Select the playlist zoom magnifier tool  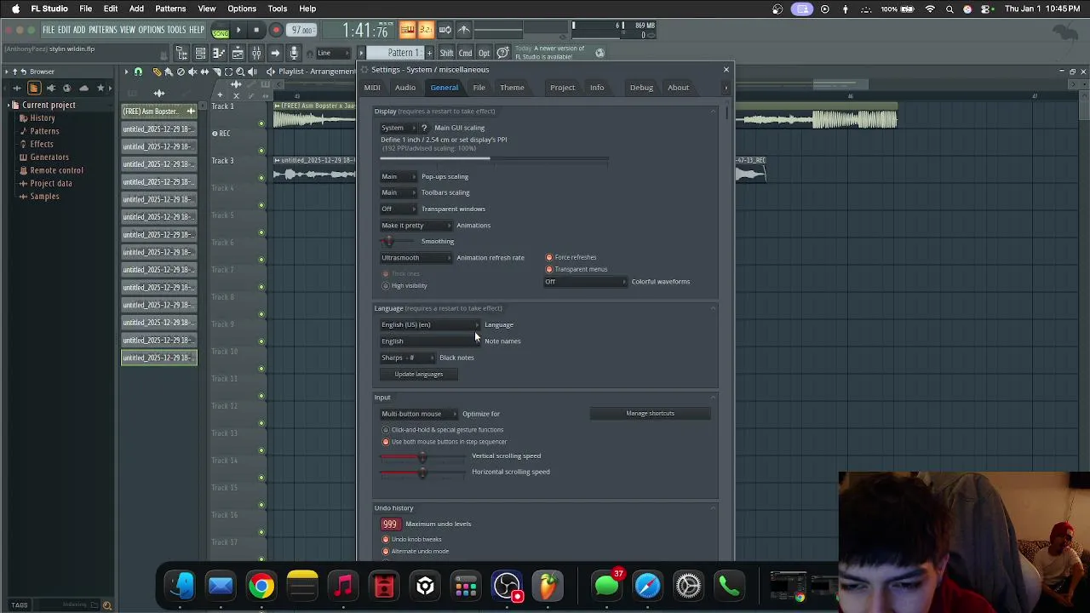[x=240, y=72]
